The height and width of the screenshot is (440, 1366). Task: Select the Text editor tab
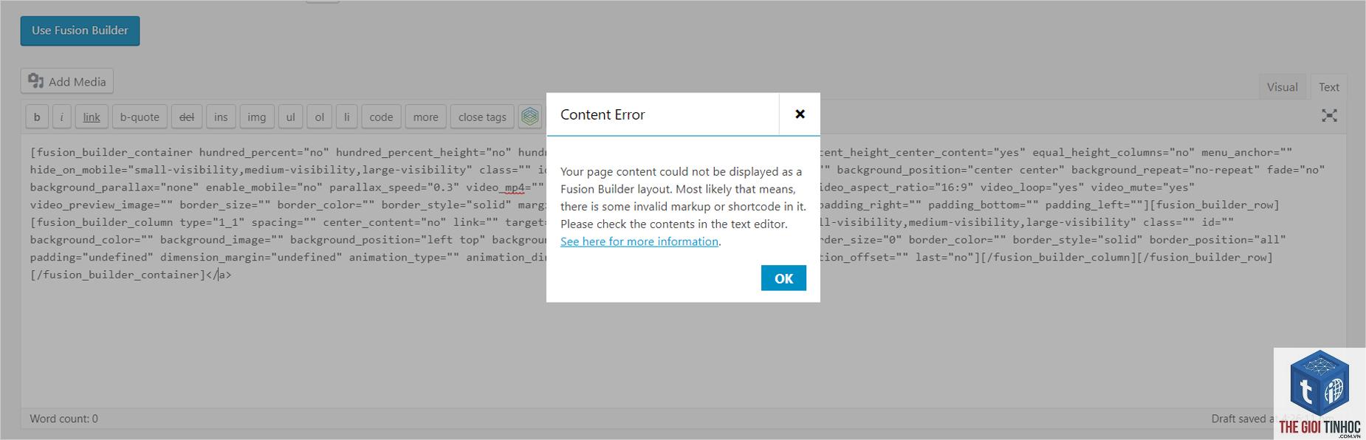[1328, 87]
